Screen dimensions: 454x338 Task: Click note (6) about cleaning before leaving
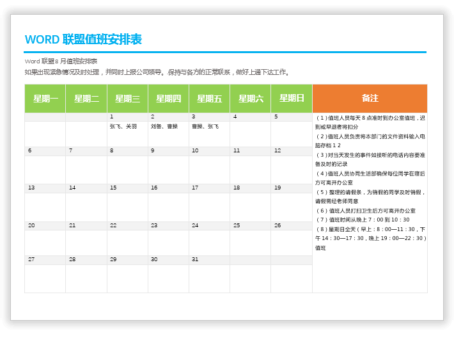point(365,211)
